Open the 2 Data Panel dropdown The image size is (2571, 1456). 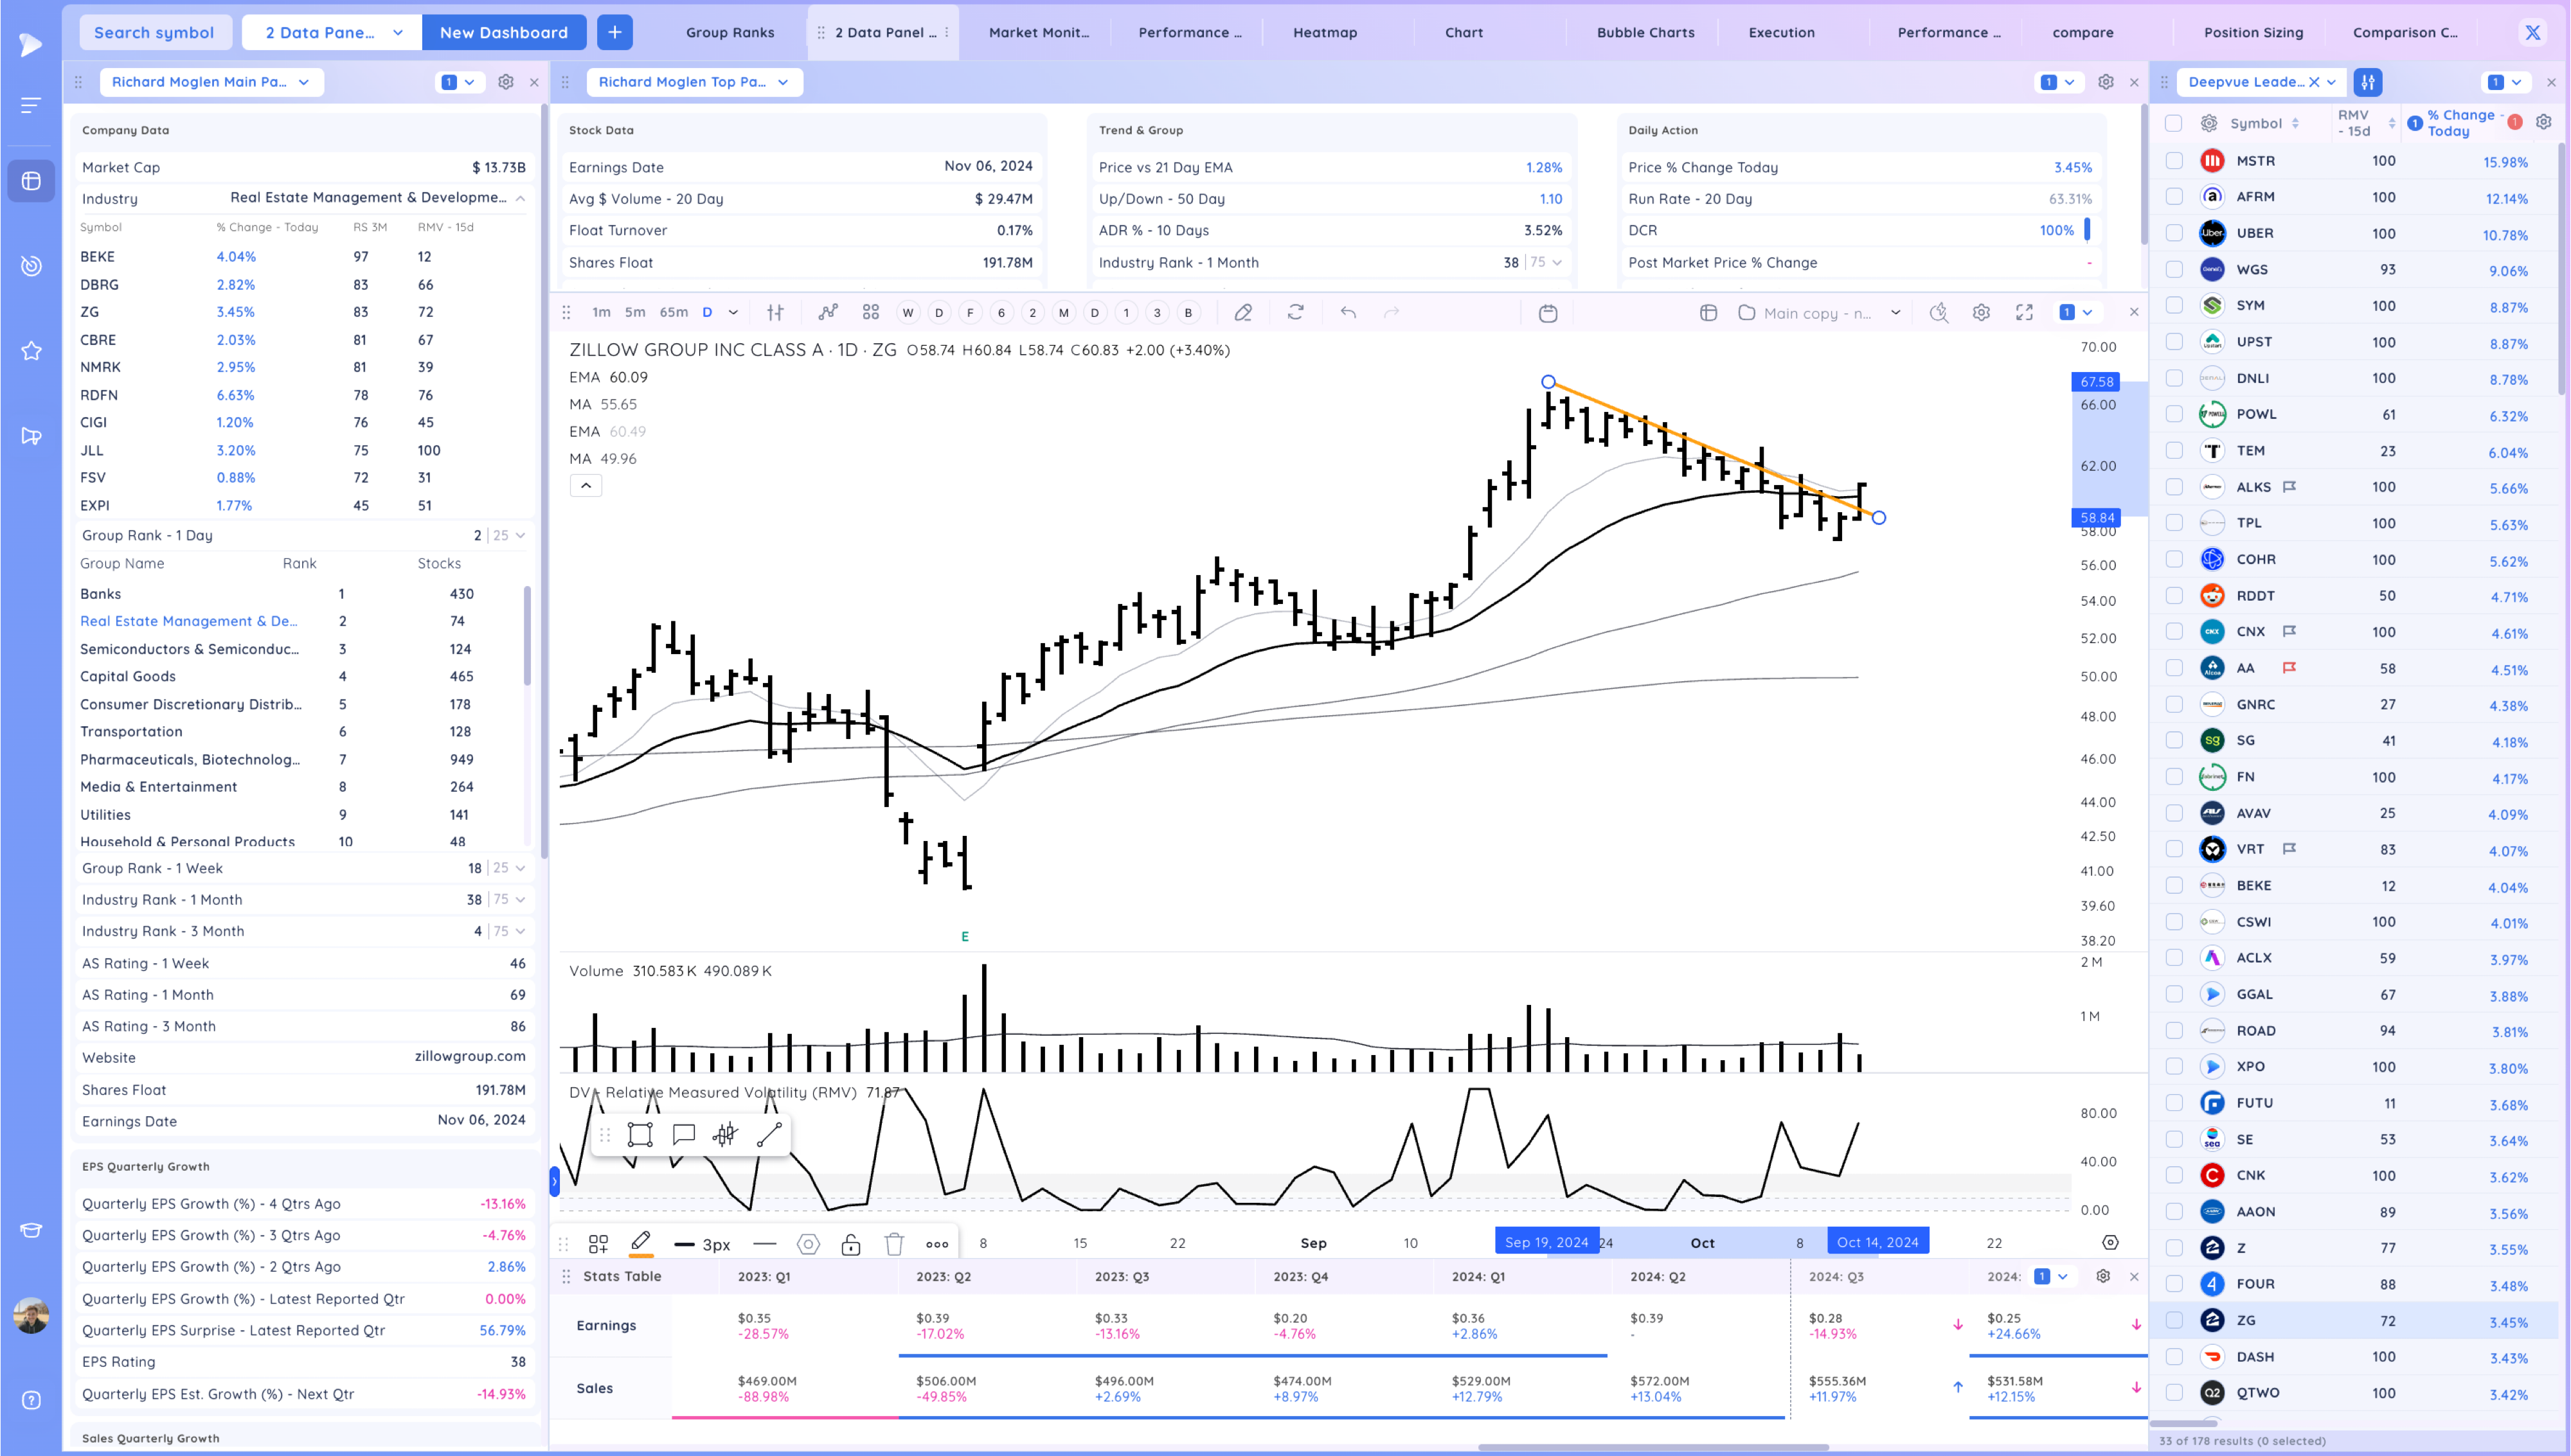point(332,32)
